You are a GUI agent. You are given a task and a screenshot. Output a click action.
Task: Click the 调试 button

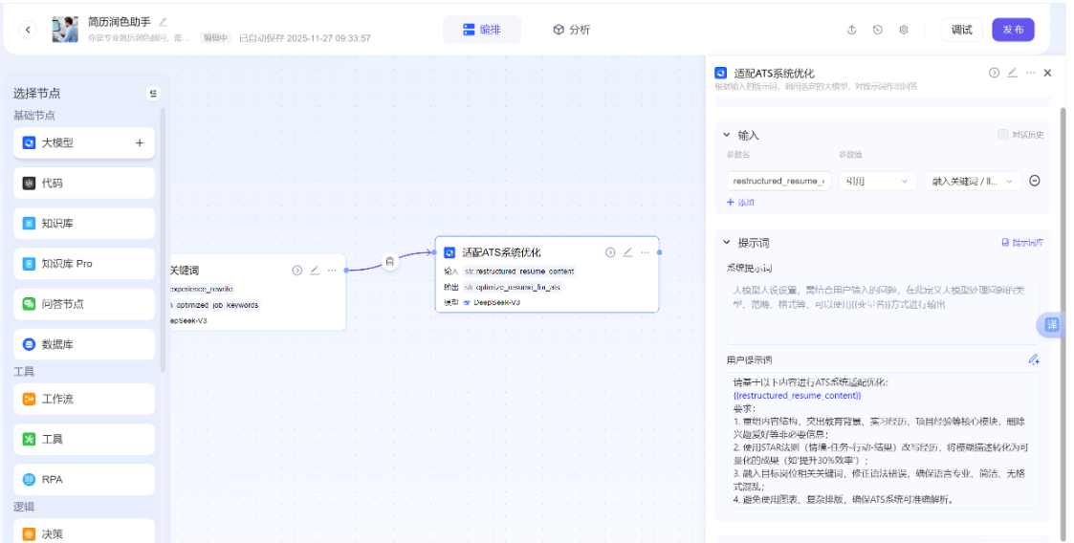[961, 30]
